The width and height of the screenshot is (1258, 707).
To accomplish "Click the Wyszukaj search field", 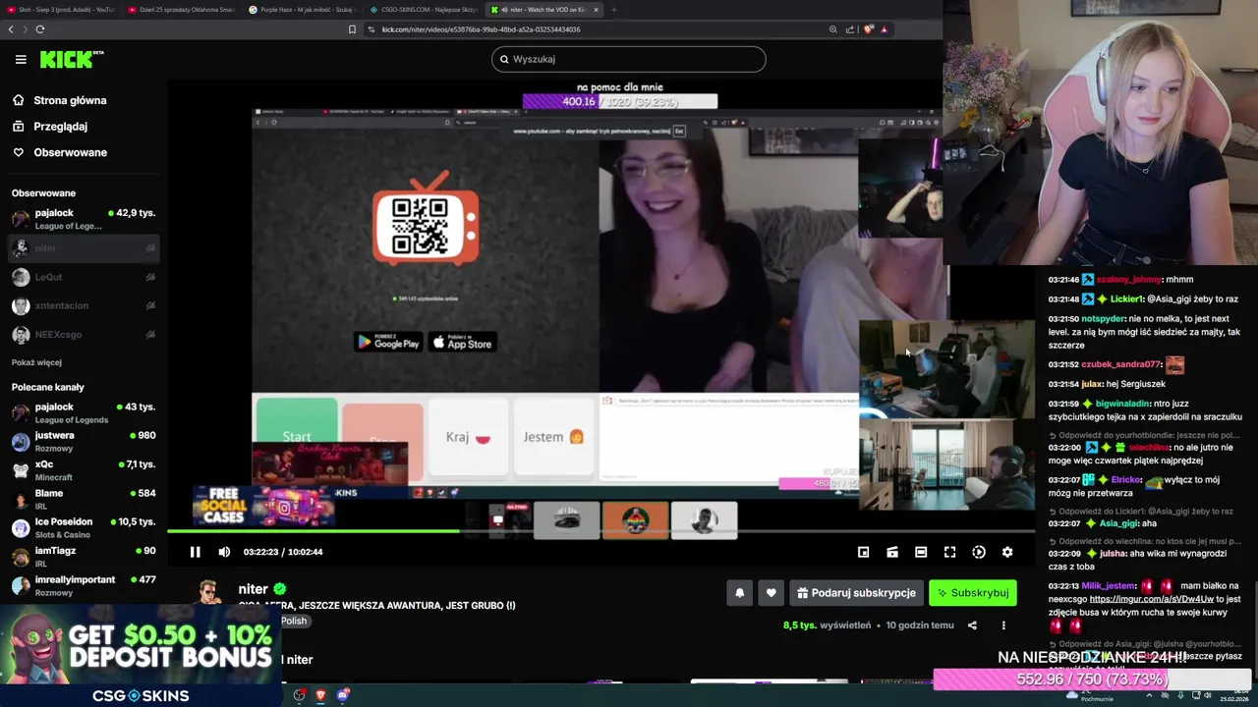I will click(x=629, y=59).
